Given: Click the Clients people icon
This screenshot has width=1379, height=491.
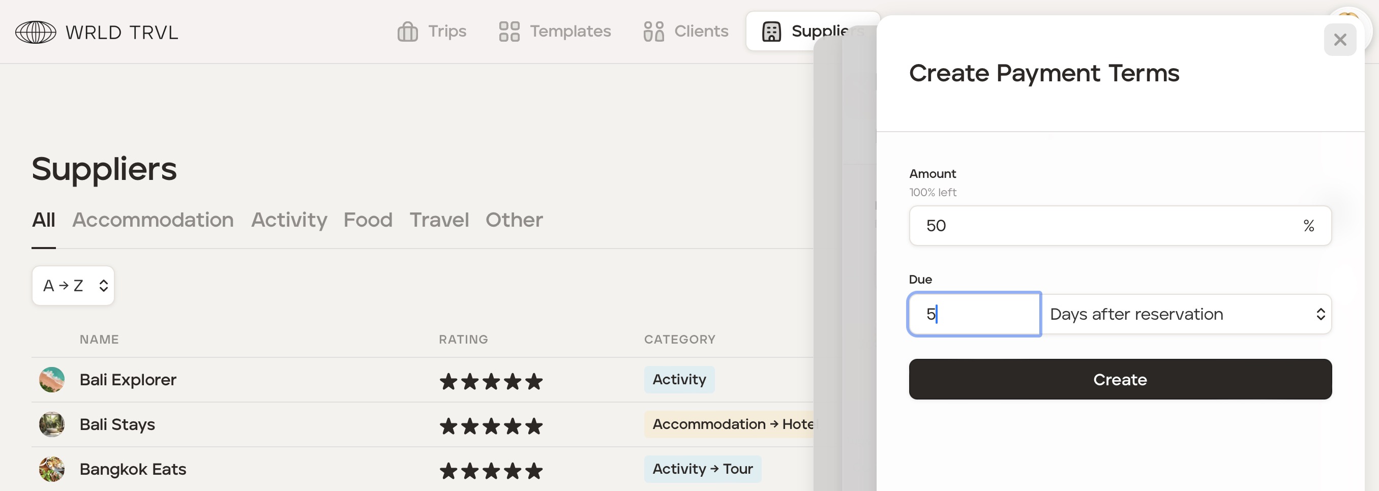Looking at the screenshot, I should pyautogui.click(x=653, y=32).
